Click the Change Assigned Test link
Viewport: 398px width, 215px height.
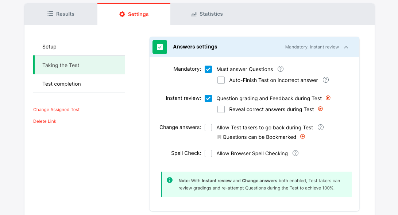click(57, 110)
